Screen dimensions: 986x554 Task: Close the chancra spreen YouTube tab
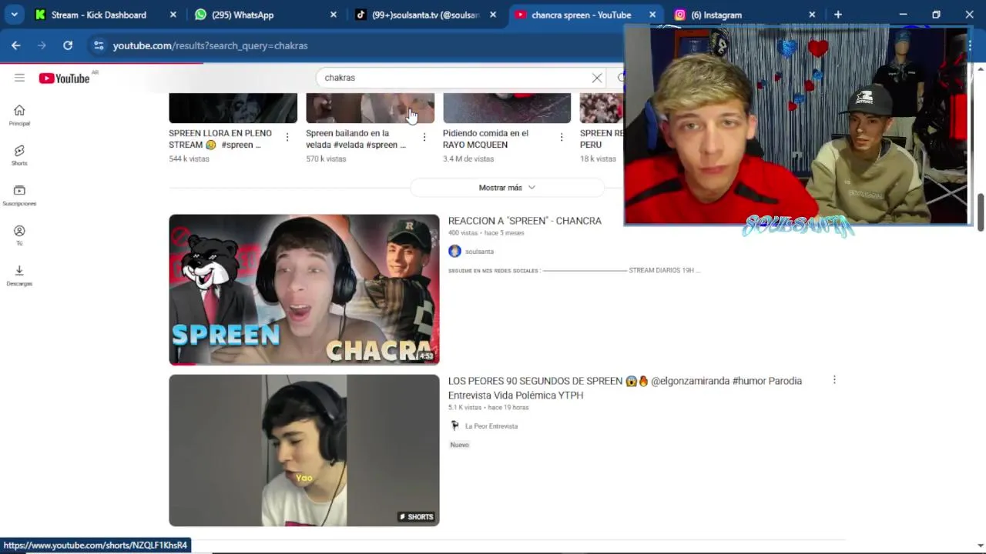click(652, 15)
